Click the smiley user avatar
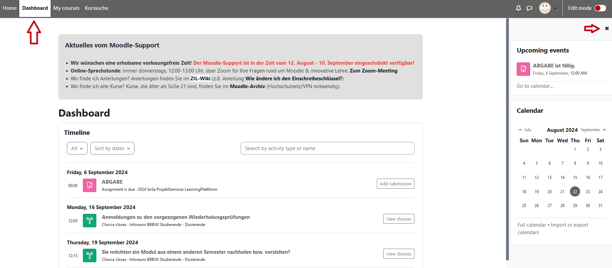The image size is (612, 268). click(x=545, y=8)
